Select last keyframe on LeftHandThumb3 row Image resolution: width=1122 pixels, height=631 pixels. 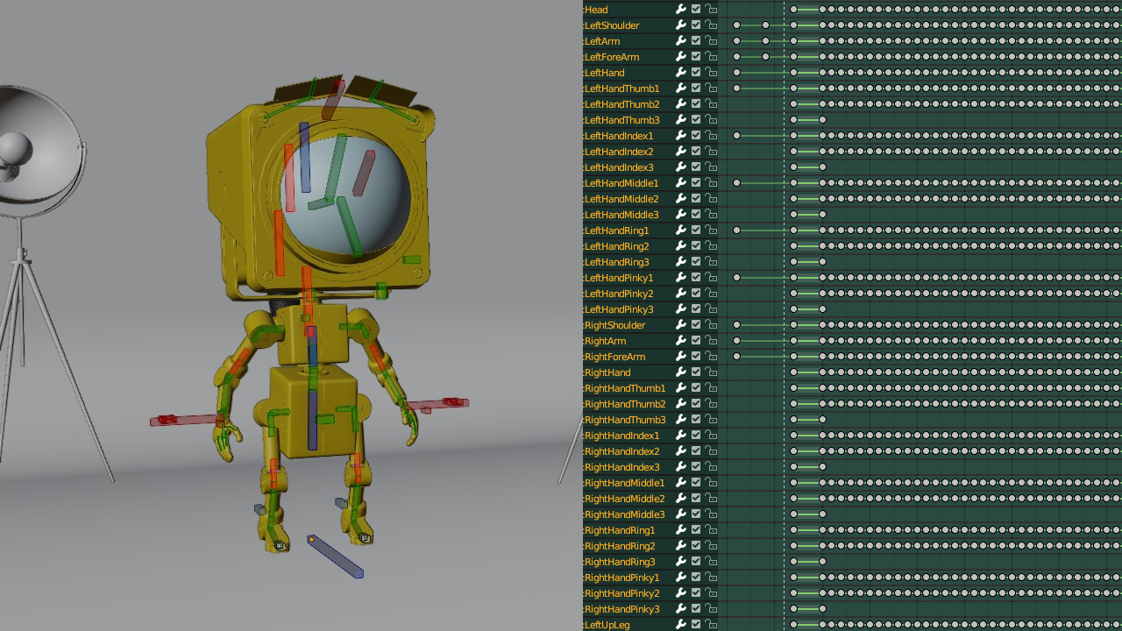(822, 119)
